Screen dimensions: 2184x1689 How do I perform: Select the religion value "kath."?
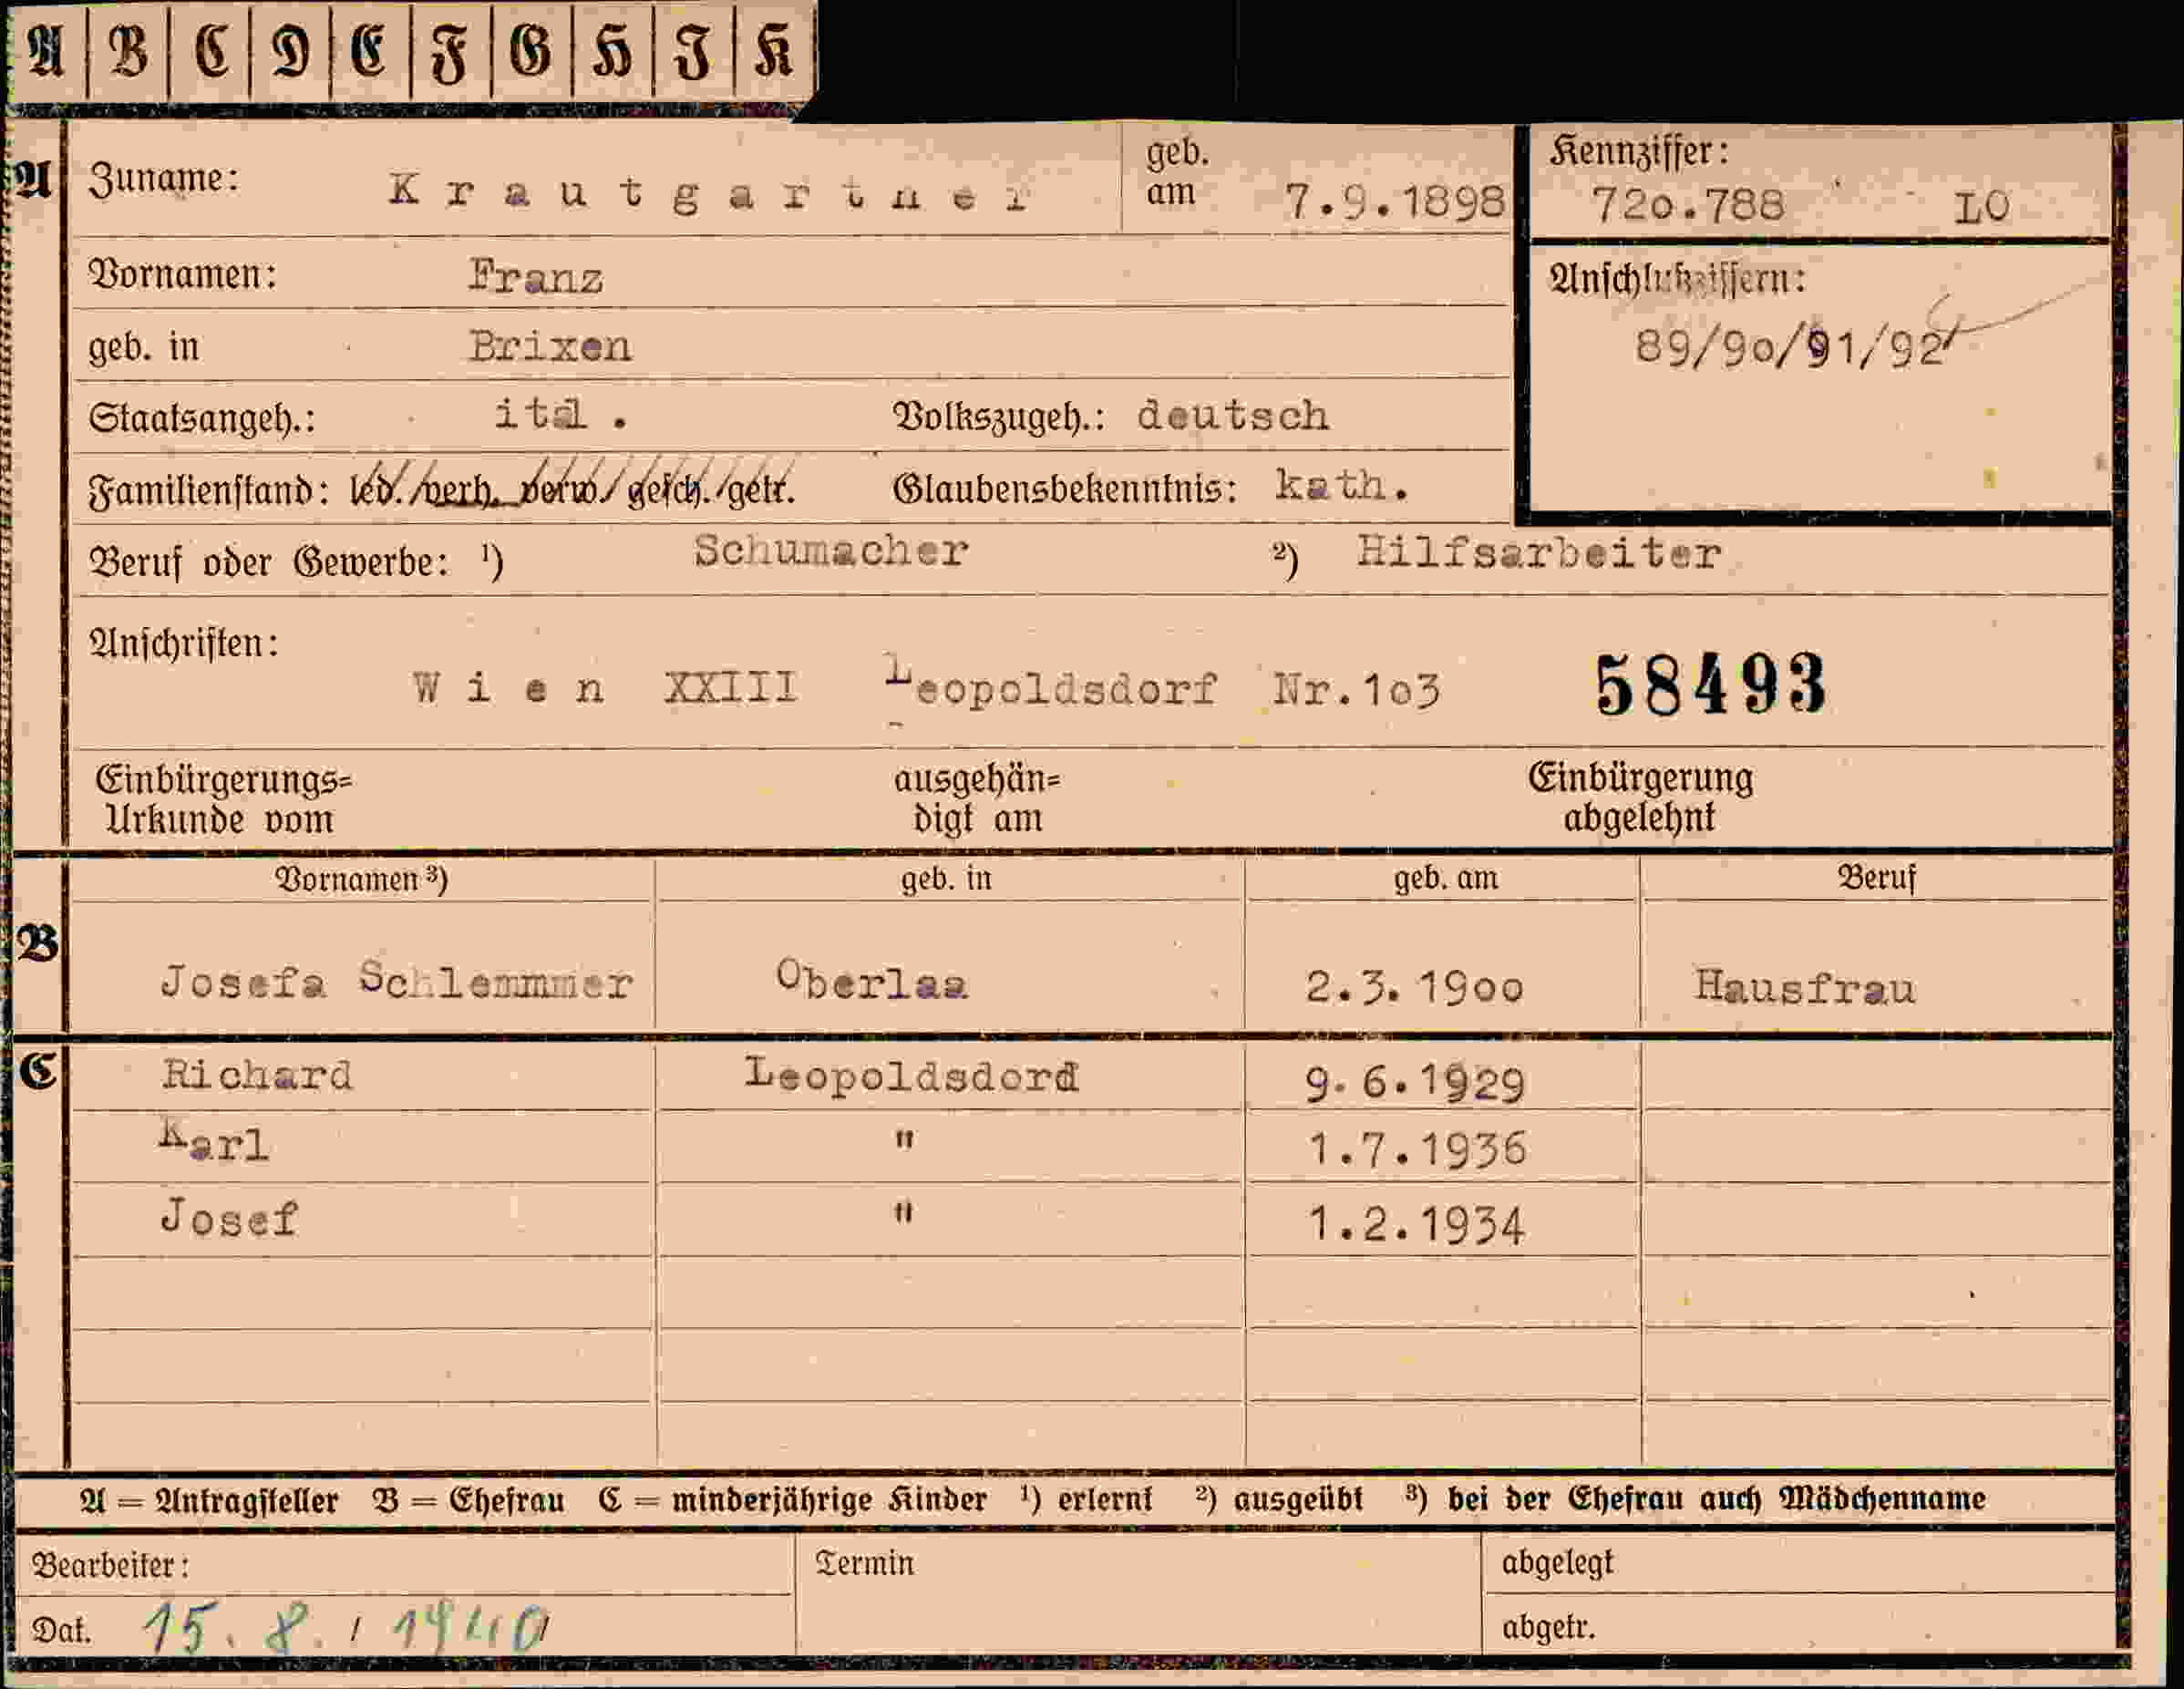[x=1342, y=486]
